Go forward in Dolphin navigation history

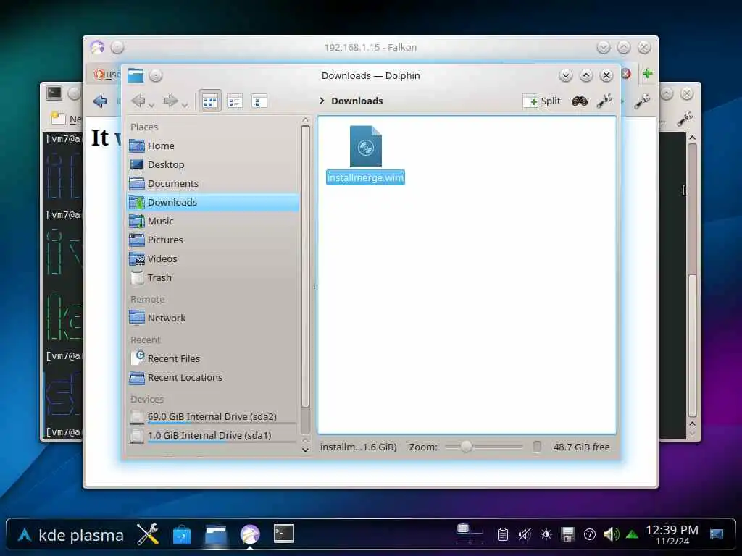point(170,100)
